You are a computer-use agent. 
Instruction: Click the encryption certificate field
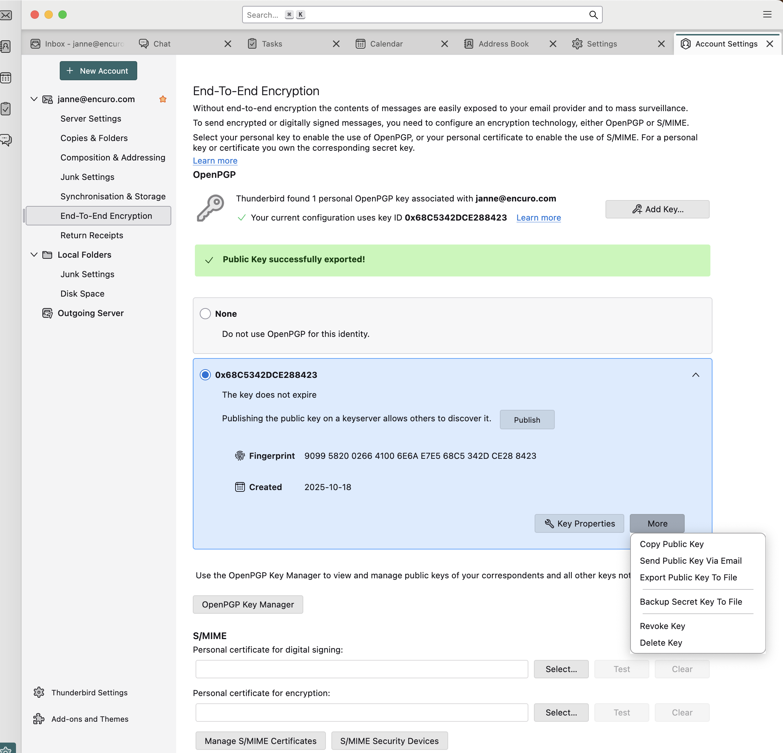coord(362,713)
